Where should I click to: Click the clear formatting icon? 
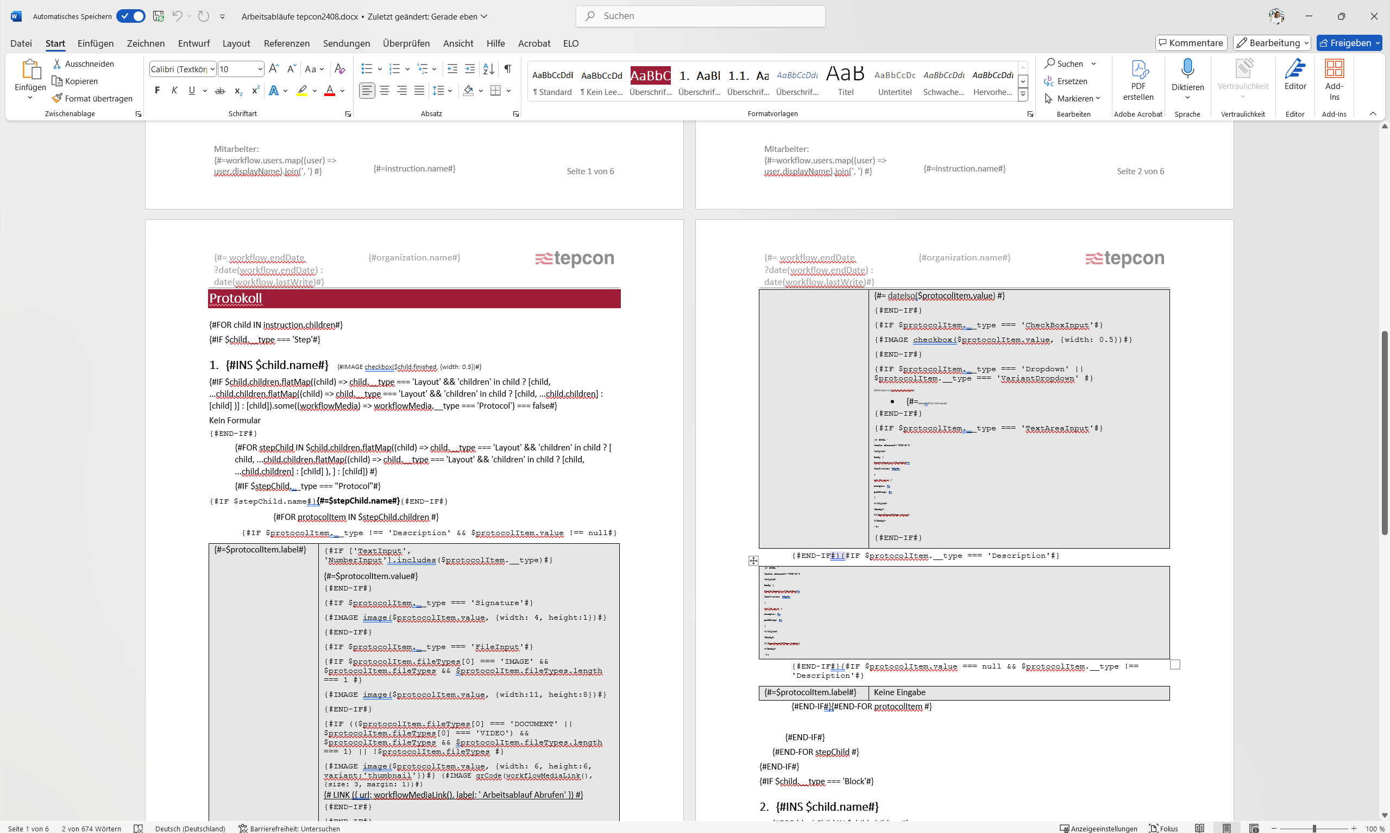[339, 69]
